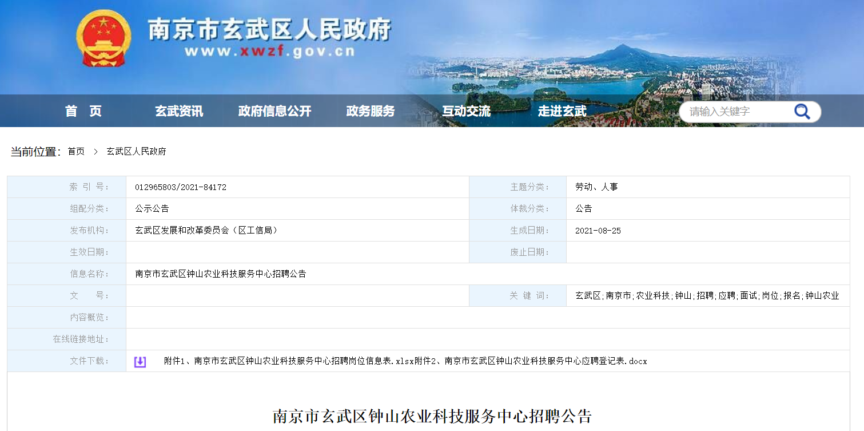Click the national emblem logo

pyautogui.click(x=103, y=39)
